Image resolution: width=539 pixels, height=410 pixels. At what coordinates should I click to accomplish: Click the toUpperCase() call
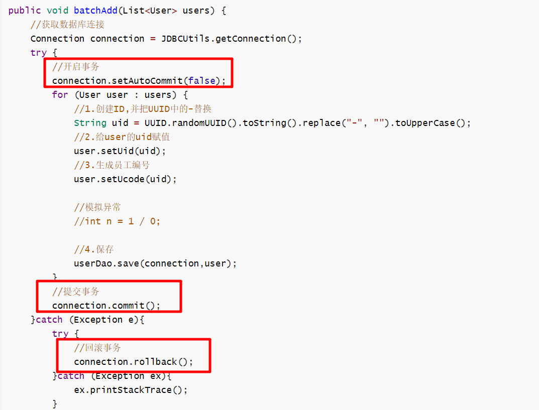pos(433,123)
